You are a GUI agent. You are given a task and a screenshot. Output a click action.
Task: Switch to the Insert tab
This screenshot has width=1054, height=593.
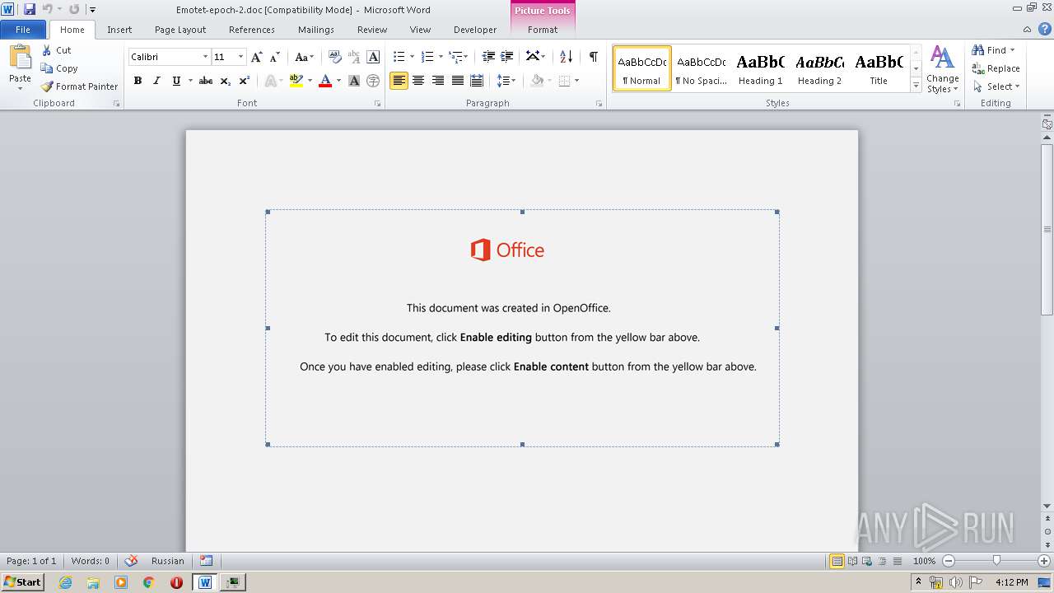click(x=119, y=30)
